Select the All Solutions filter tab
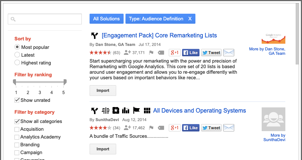The width and height of the screenshot is (302, 160). tap(107, 19)
